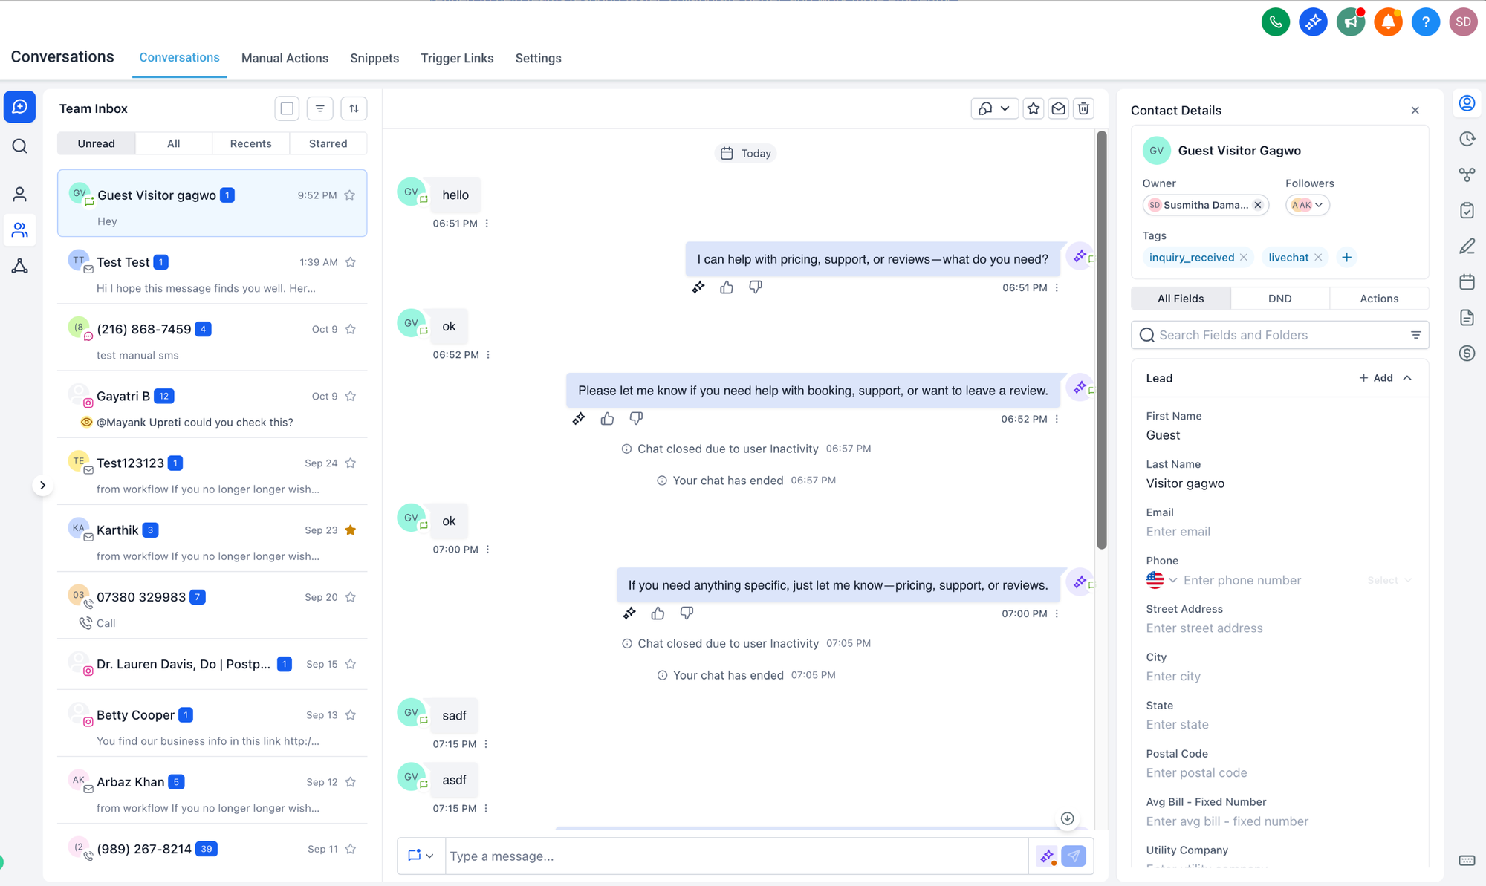
Task: Click the green phone dialer icon
Action: tap(1275, 22)
